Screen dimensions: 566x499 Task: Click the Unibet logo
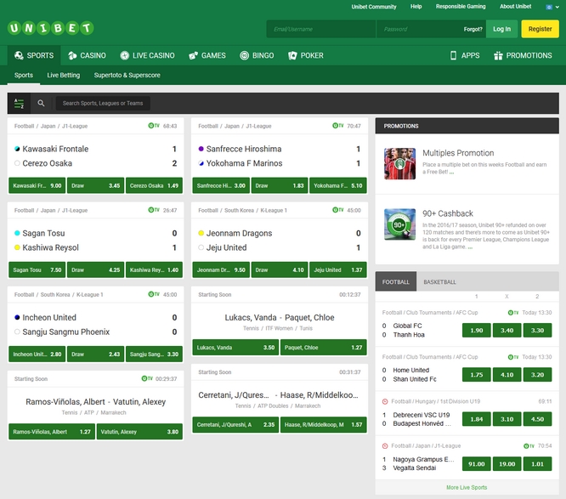coord(50,28)
